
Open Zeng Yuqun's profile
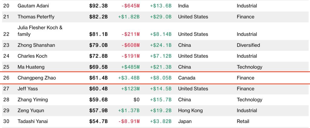tap(31, 110)
